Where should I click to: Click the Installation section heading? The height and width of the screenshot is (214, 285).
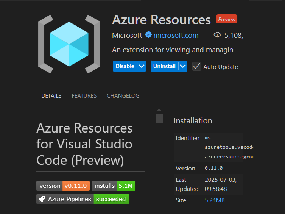(x=193, y=121)
